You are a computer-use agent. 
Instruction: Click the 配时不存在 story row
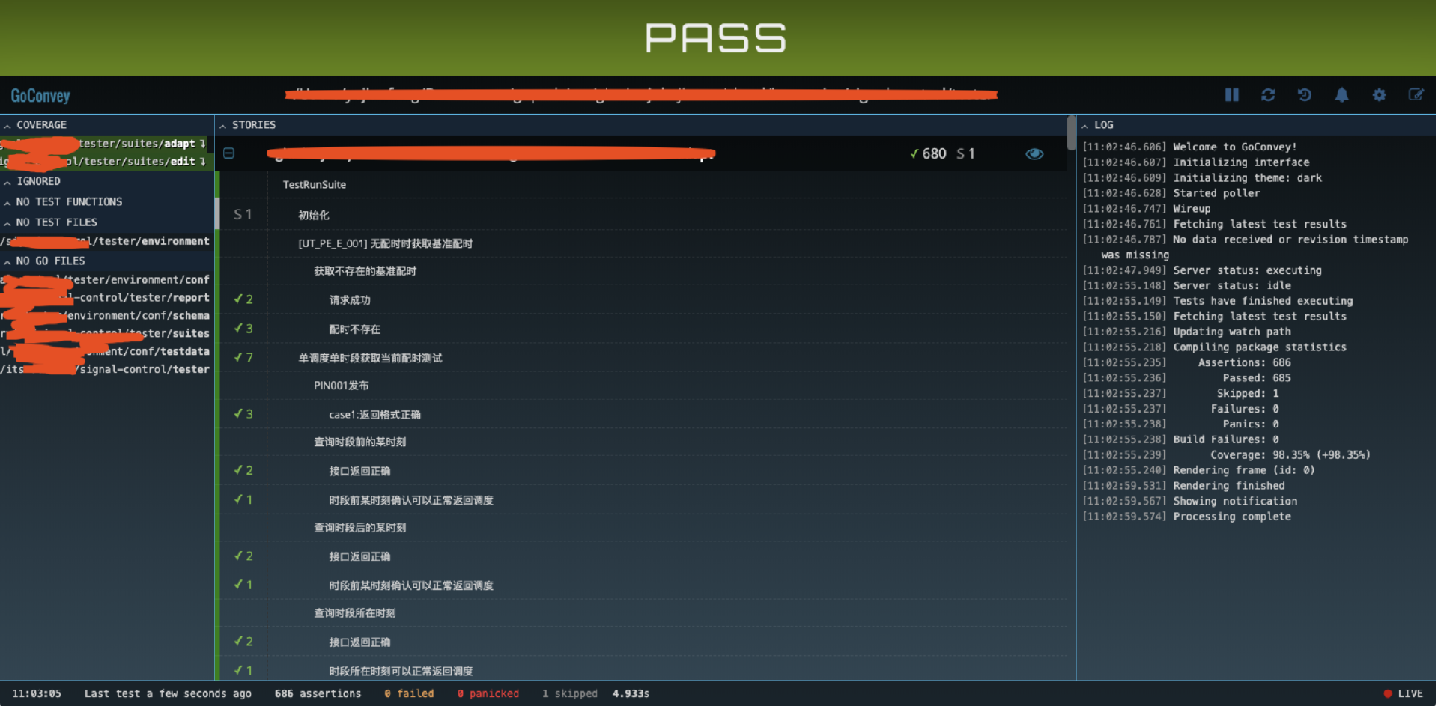coord(643,329)
